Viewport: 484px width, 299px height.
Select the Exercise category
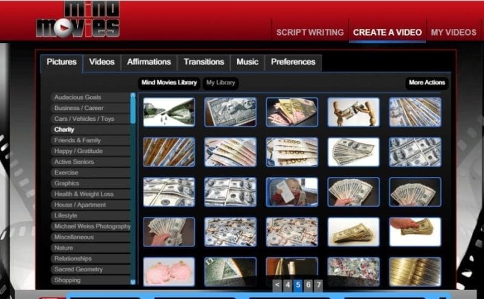click(x=90, y=173)
